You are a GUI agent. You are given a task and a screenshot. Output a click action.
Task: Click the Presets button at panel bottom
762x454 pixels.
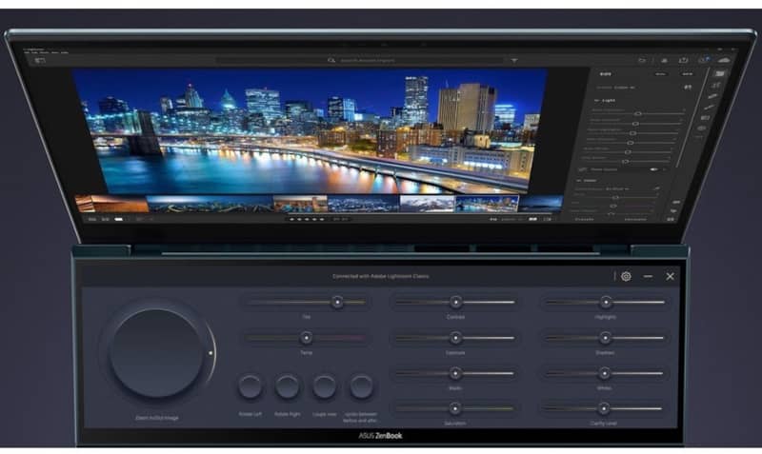(x=585, y=218)
